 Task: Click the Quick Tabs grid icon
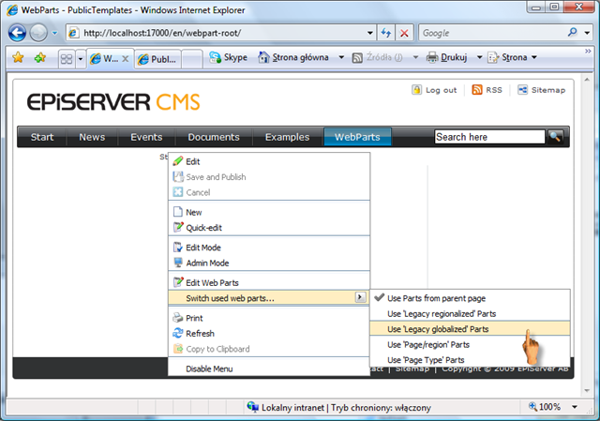click(x=67, y=58)
